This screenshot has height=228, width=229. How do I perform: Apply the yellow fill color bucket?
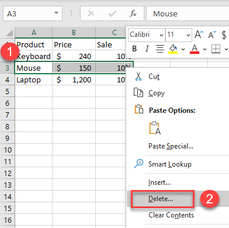(x=173, y=49)
